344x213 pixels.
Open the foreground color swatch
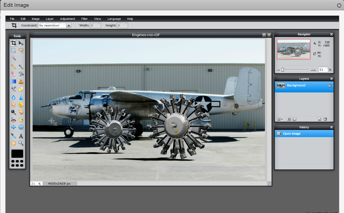[x=17, y=153]
